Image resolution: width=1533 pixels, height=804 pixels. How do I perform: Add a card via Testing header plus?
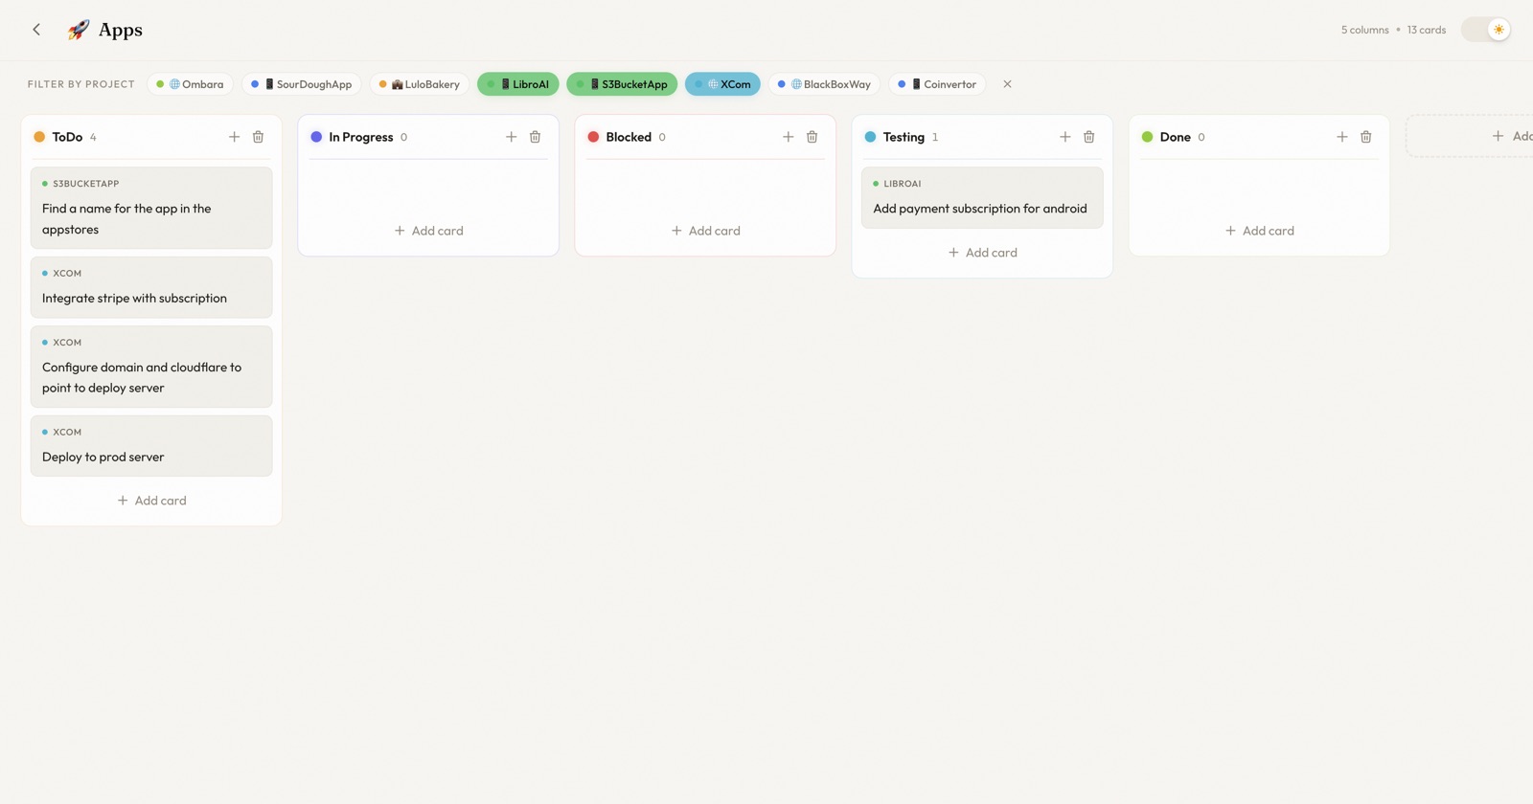pyautogui.click(x=1064, y=137)
